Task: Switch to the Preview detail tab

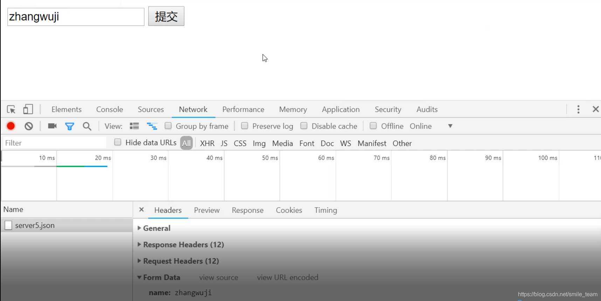Action: tap(207, 210)
